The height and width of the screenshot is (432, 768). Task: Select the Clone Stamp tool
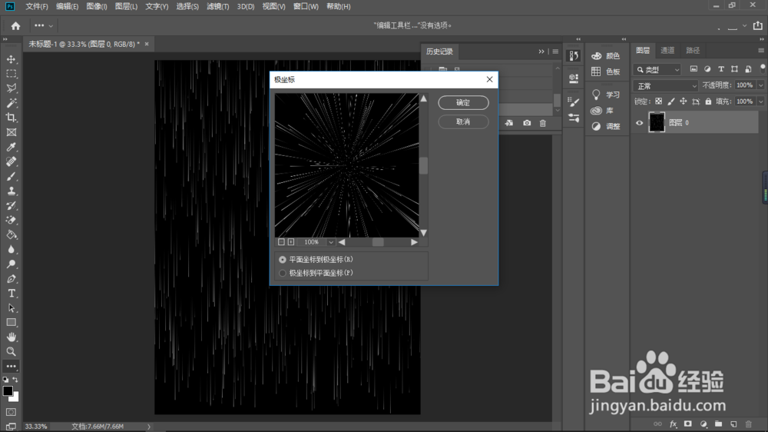point(12,191)
